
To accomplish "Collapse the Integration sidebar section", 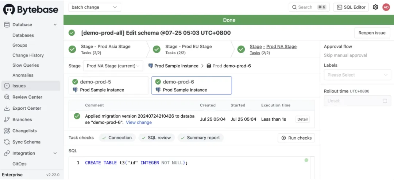I will (55, 153).
